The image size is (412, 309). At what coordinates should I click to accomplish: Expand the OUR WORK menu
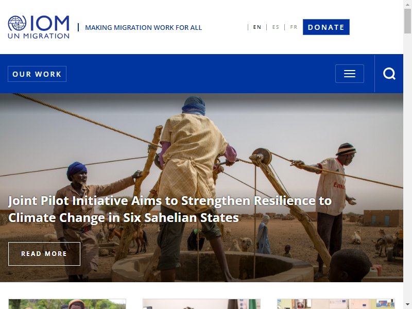37,74
